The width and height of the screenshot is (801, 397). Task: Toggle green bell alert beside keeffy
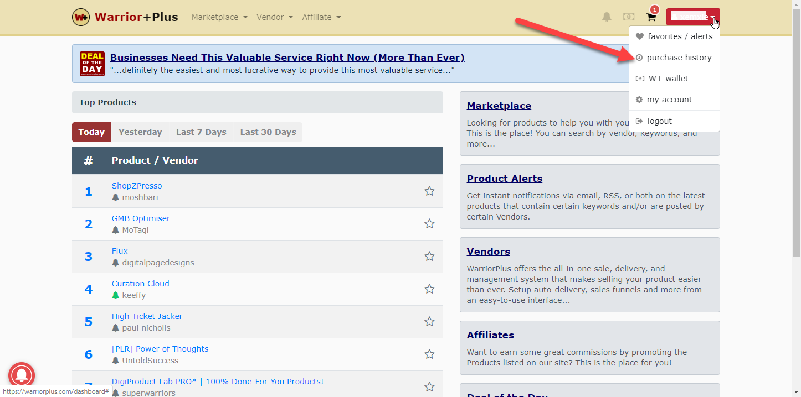pyautogui.click(x=116, y=295)
